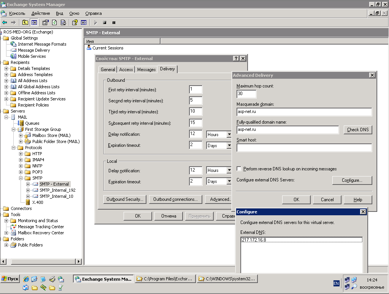Image resolution: width=389 pixels, height=294 pixels.
Task: Expand Details Templates node
Action: tap(6, 68)
